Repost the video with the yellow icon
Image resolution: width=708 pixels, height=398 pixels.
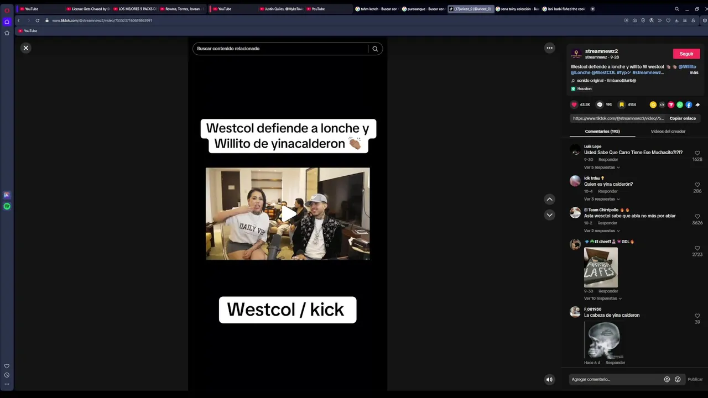[653, 104]
